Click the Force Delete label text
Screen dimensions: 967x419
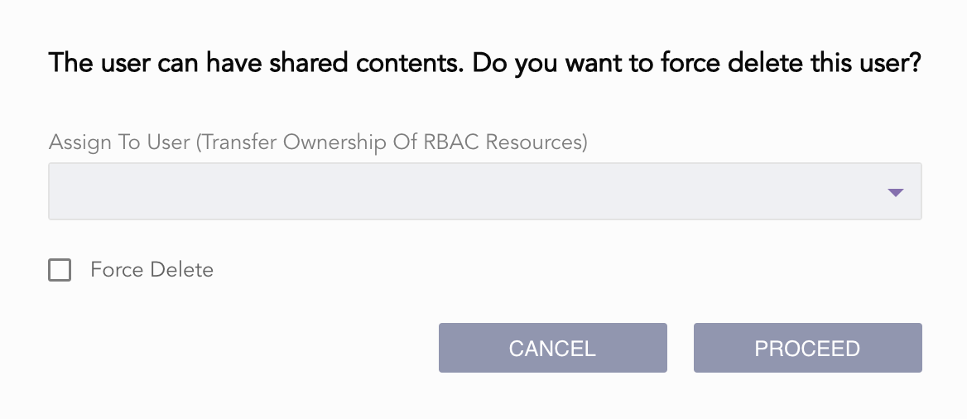(152, 270)
